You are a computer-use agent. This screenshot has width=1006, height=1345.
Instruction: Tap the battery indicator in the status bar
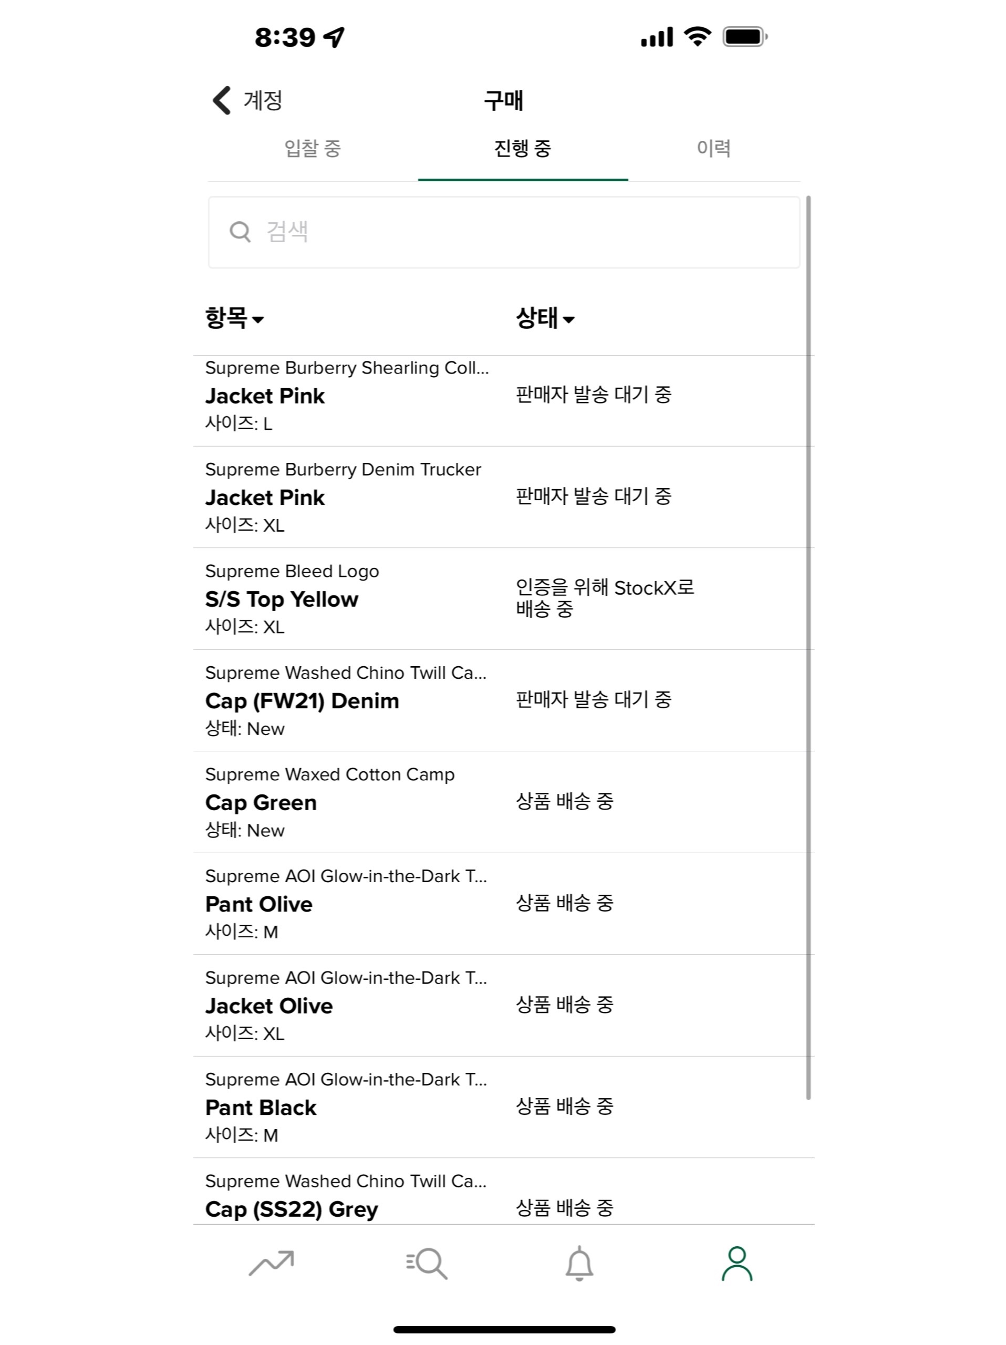[x=745, y=36]
